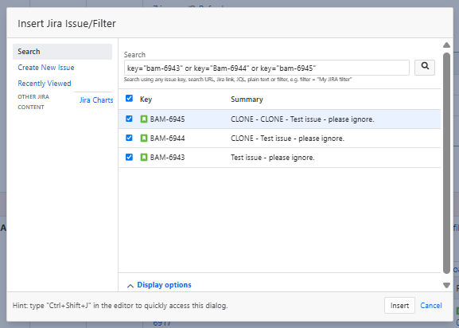The height and width of the screenshot is (328, 459).
Task: Click the dialog's vertical scrollbar thumb
Action: (446, 163)
